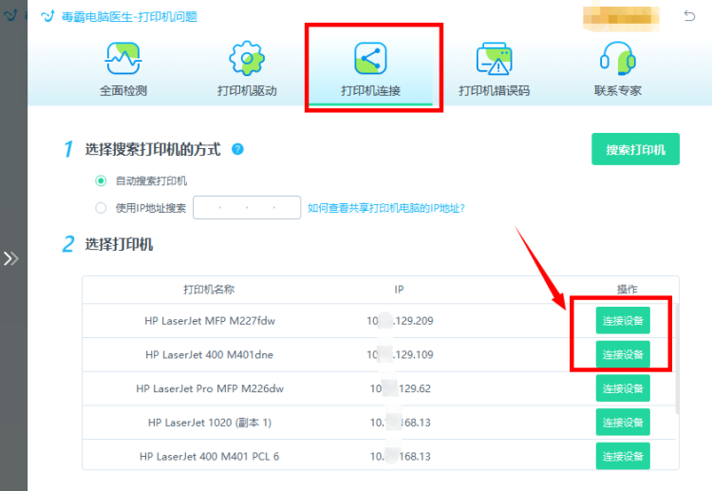Click the 搜索打印机 button

[x=635, y=149]
